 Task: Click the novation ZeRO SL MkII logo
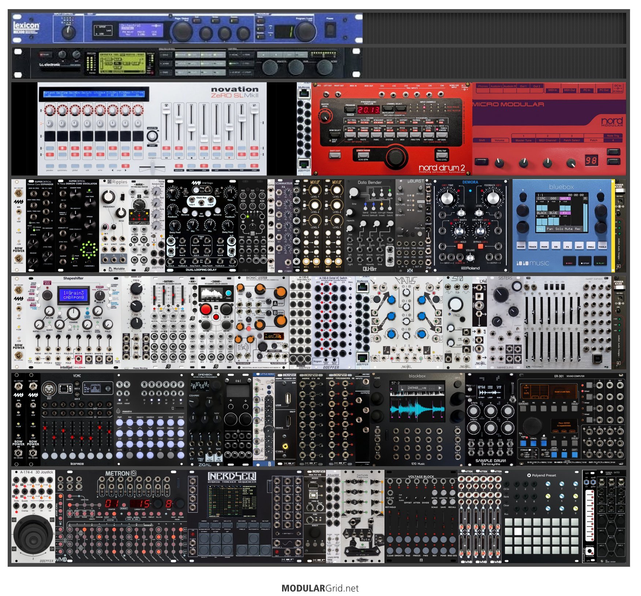(x=235, y=92)
